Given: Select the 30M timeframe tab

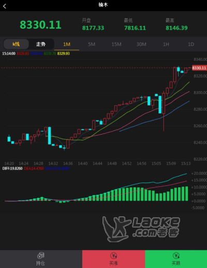Looking at the screenshot, I should point(141,44).
